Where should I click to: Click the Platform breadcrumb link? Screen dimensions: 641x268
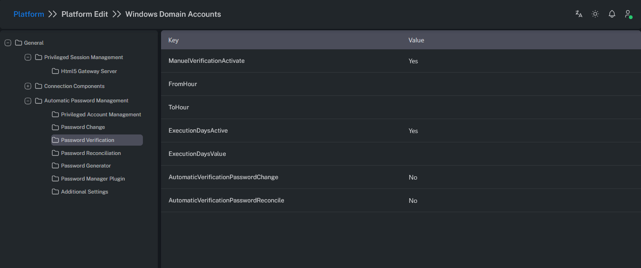[28, 14]
